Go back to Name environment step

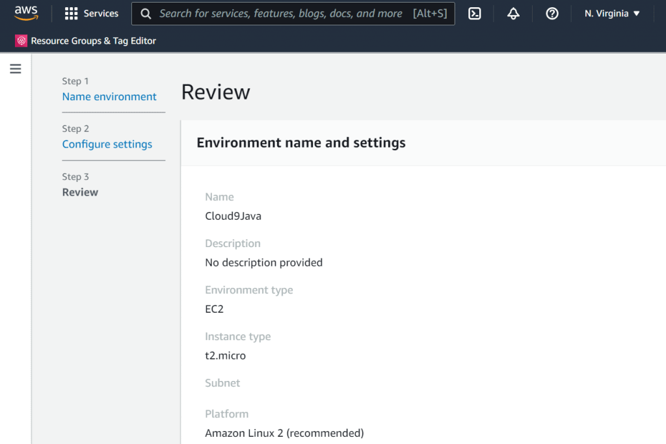pos(109,97)
